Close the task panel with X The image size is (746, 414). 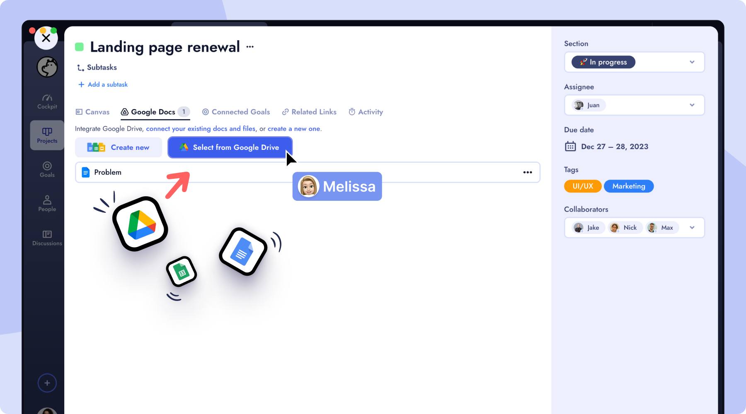pyautogui.click(x=46, y=38)
